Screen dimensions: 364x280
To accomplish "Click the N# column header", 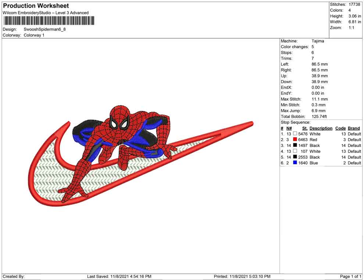I will coord(289,128).
